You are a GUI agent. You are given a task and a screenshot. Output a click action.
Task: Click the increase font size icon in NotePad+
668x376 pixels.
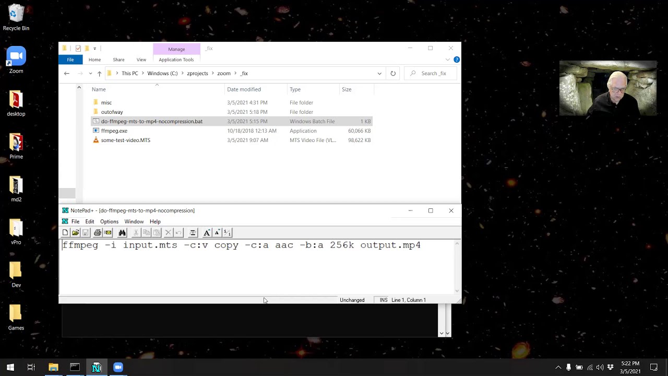point(207,232)
